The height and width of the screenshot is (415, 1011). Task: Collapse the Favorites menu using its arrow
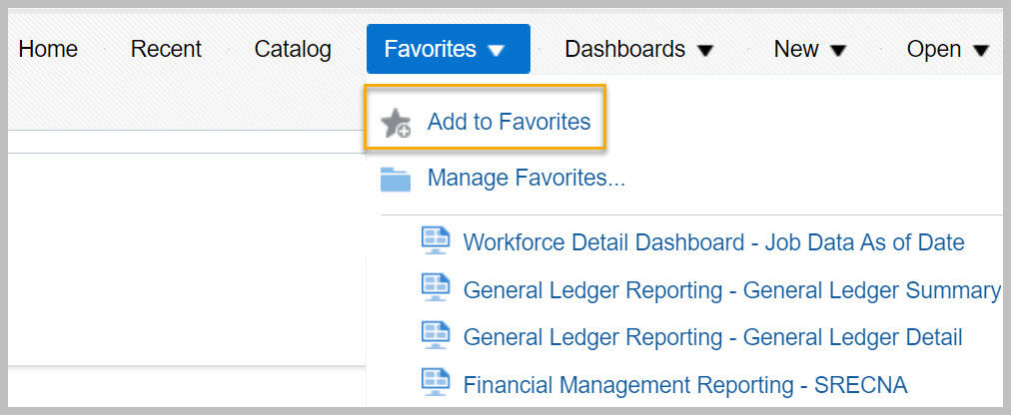click(x=497, y=50)
